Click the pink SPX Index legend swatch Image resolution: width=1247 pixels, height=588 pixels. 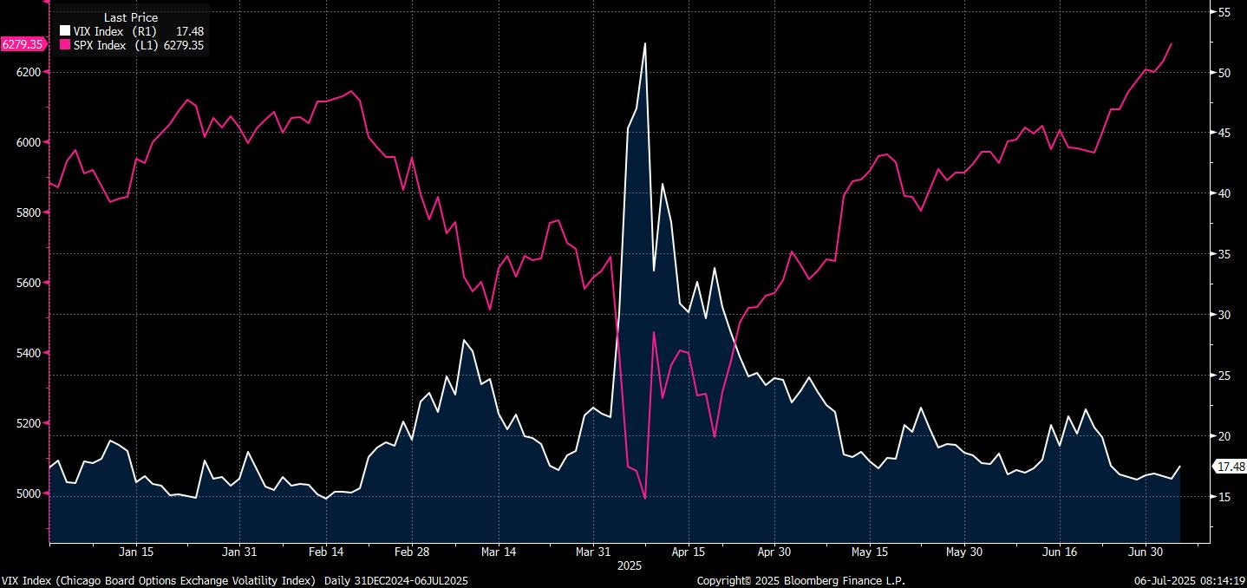pyautogui.click(x=64, y=45)
